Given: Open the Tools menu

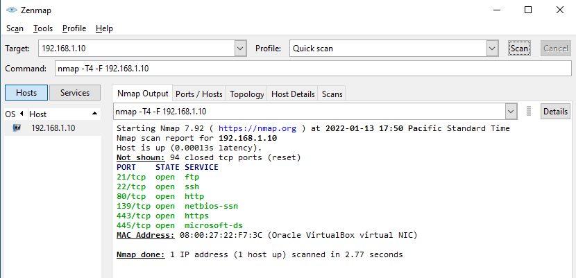Looking at the screenshot, I should [x=43, y=28].
